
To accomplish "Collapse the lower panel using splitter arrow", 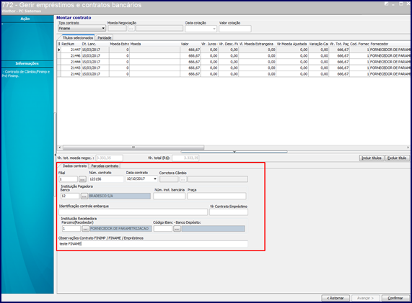I will pos(234,152).
